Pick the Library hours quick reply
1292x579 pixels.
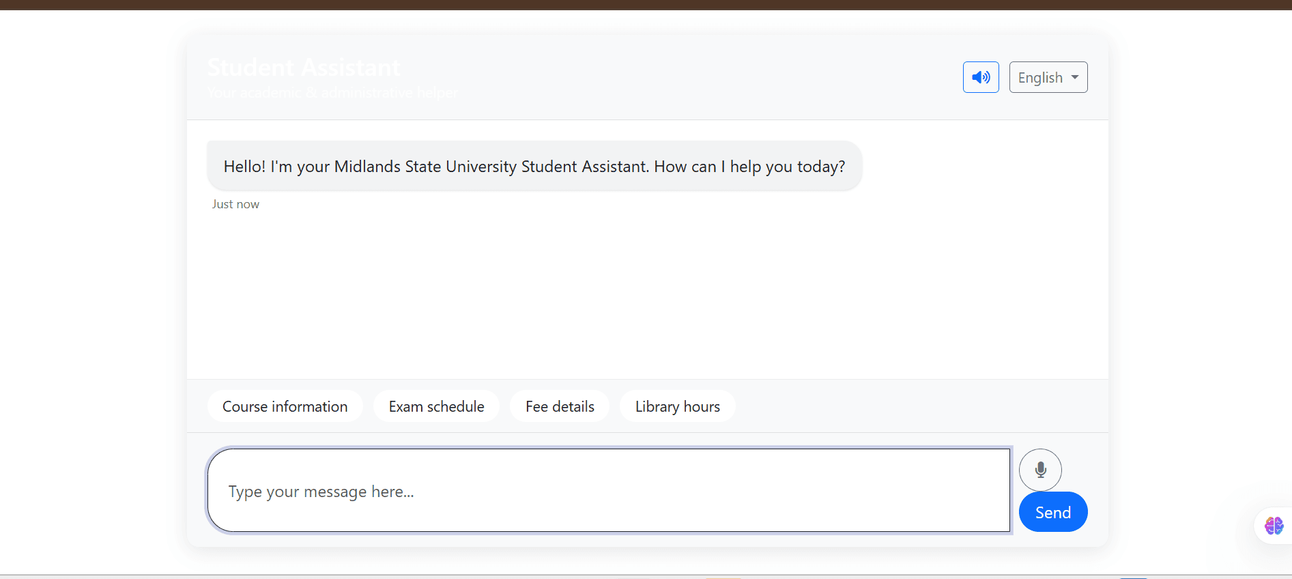click(677, 406)
